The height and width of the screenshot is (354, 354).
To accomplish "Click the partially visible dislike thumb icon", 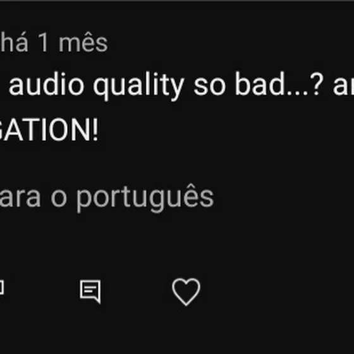I will pos(1,288).
